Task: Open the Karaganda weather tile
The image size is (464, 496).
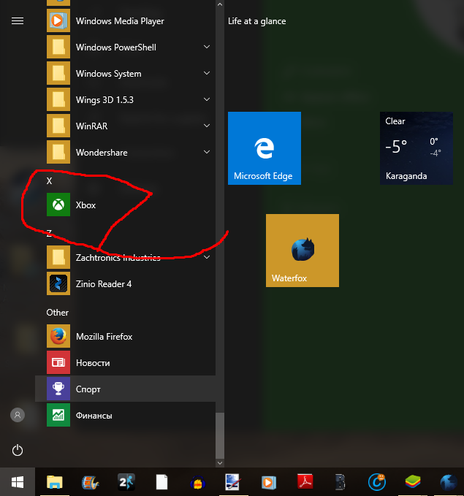Action: tap(417, 148)
